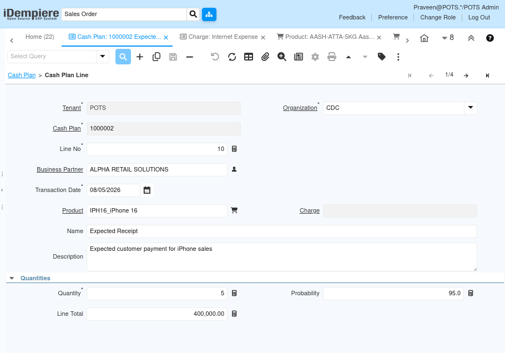Go to next record arrow
This screenshot has height=353, width=505.
coord(466,75)
